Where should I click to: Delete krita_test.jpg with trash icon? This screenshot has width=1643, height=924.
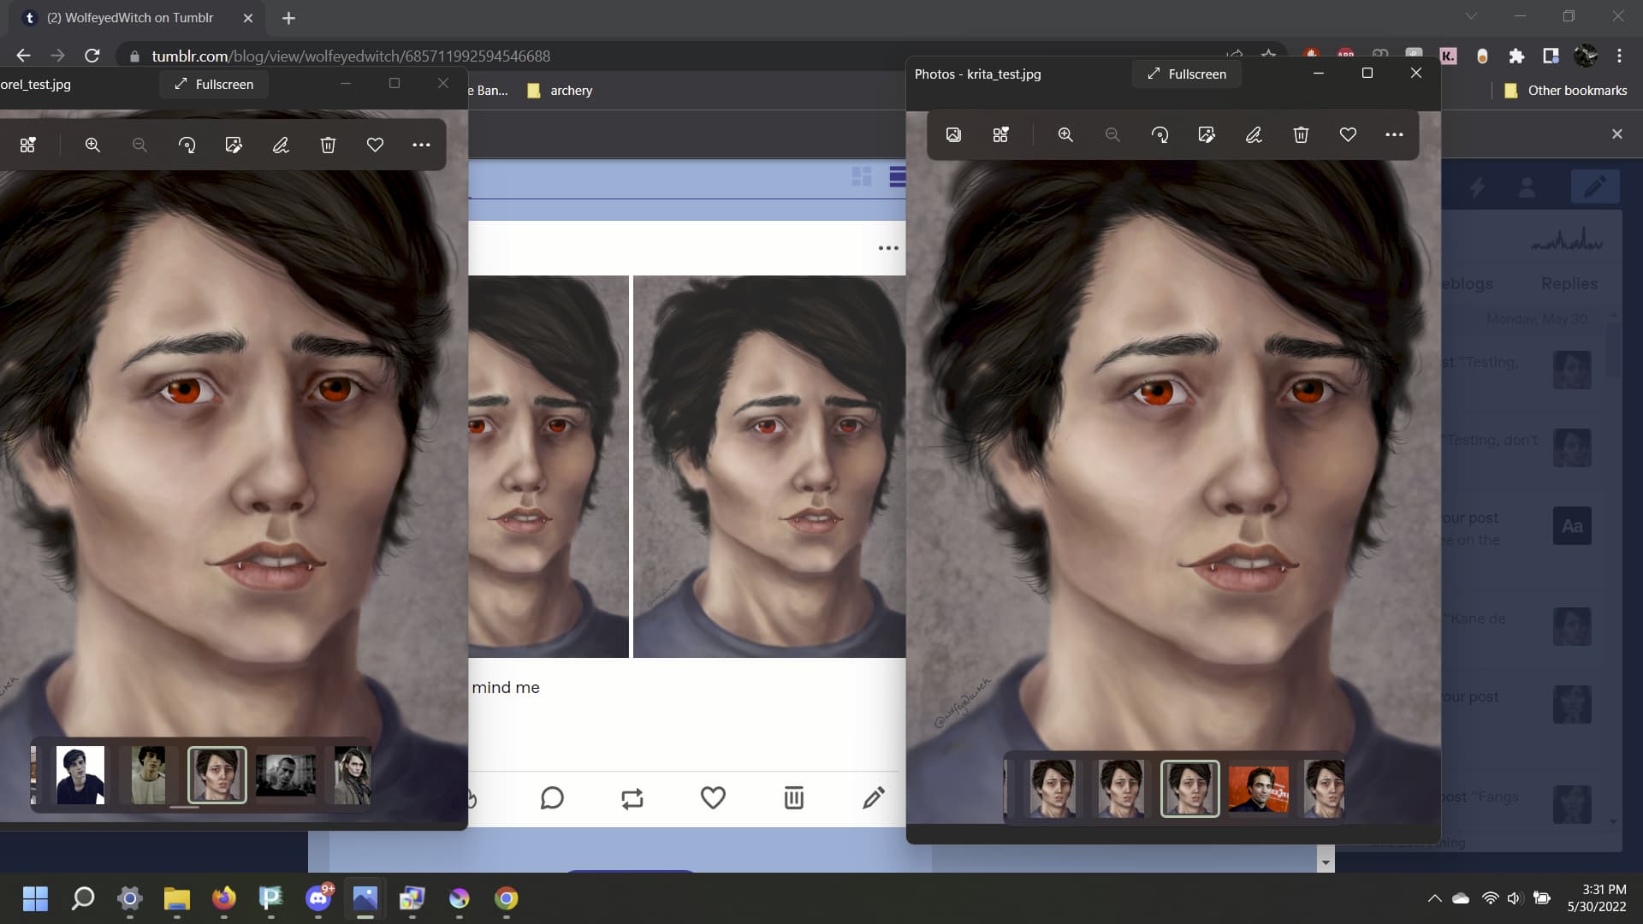pyautogui.click(x=1301, y=135)
